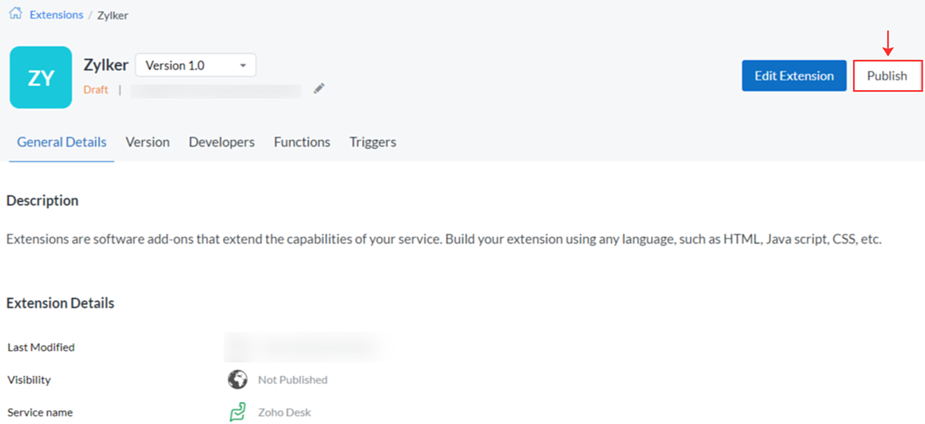Viewport: 925px width, 424px height.
Task: Click the Not Published visibility text
Action: coord(292,380)
